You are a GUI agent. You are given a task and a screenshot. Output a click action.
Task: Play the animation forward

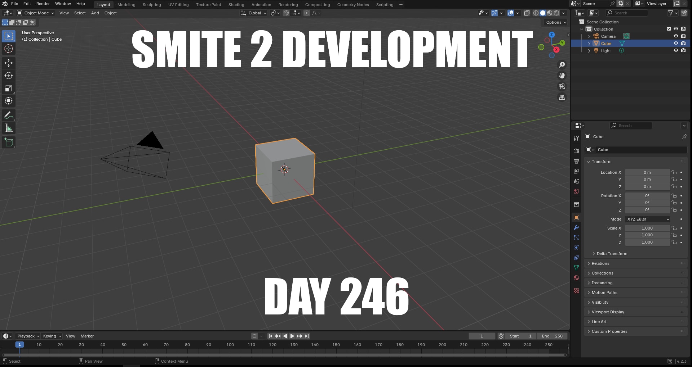[x=292, y=336]
